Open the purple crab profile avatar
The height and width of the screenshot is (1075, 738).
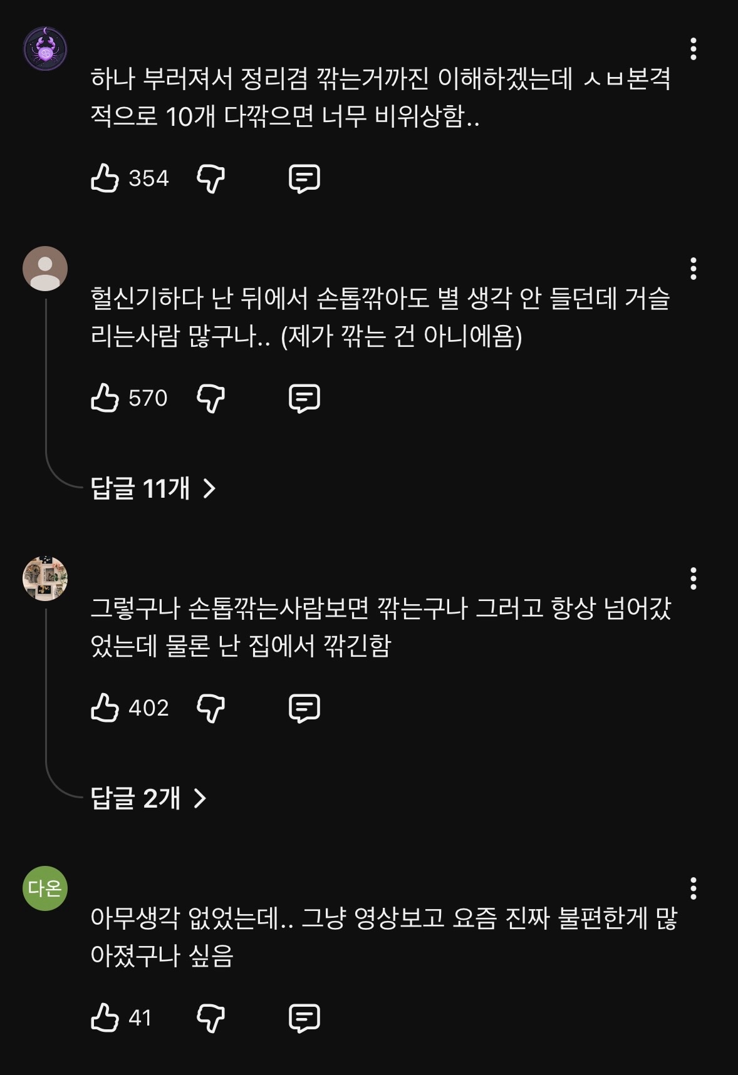(45, 49)
